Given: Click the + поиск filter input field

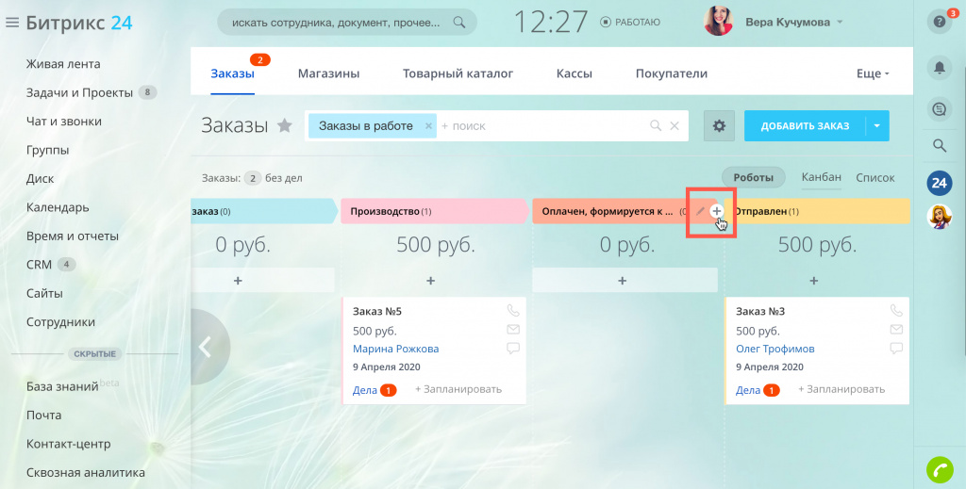Looking at the screenshot, I should click(542, 126).
